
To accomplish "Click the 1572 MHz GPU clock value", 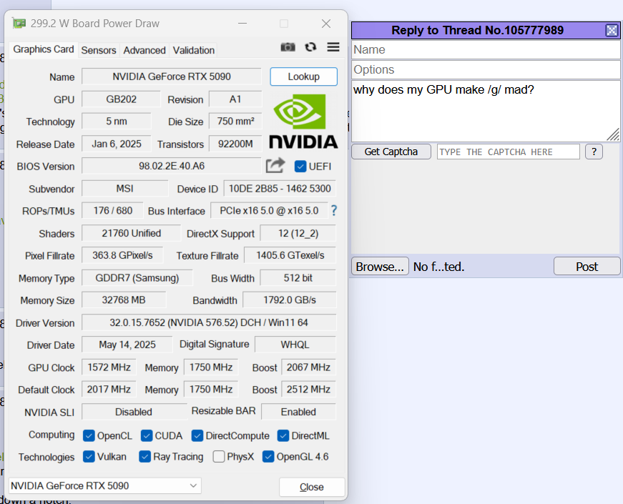I will click(x=109, y=367).
